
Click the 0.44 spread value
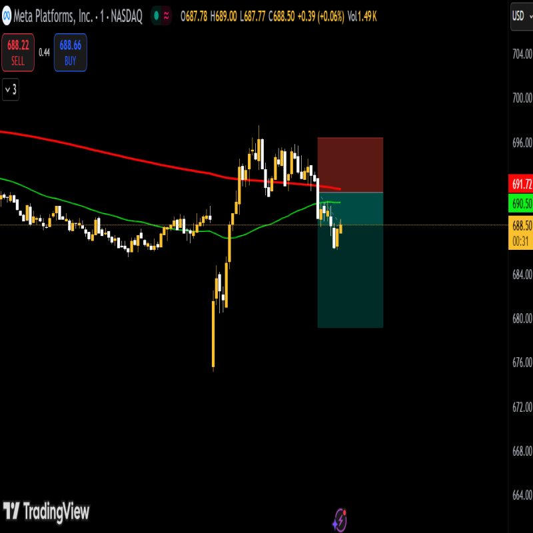point(44,53)
